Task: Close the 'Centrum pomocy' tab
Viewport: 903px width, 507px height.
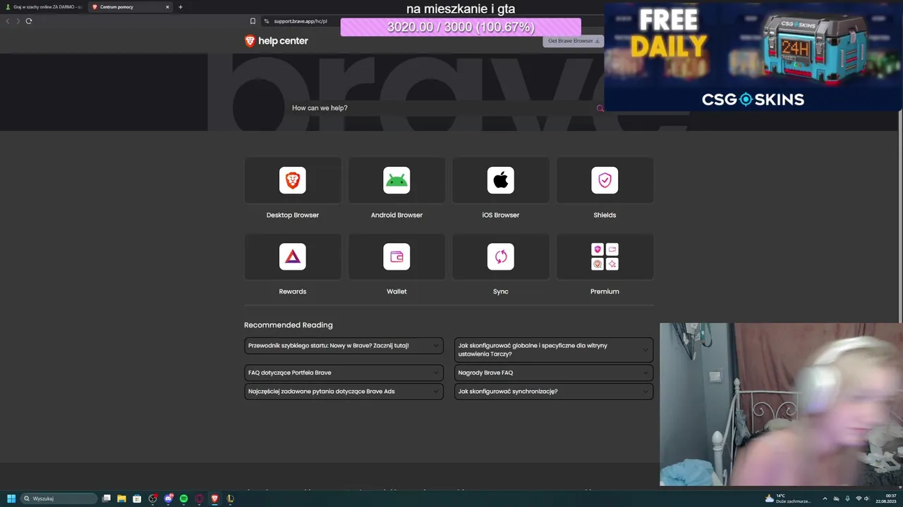Action: tap(167, 7)
